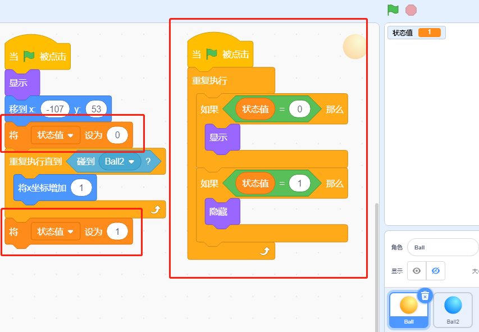
Task: Click the 移到 x: label in the blue block
Action: tap(22, 109)
